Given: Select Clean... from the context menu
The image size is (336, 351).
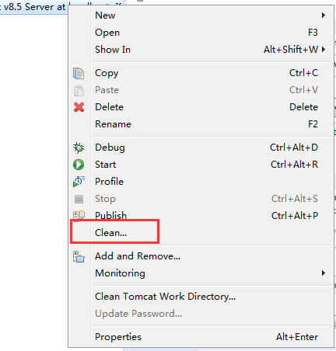Looking at the screenshot, I should [111, 233].
